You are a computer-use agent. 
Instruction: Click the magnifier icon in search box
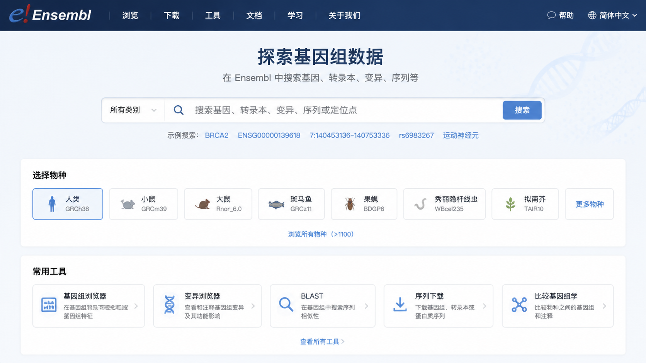pos(178,110)
